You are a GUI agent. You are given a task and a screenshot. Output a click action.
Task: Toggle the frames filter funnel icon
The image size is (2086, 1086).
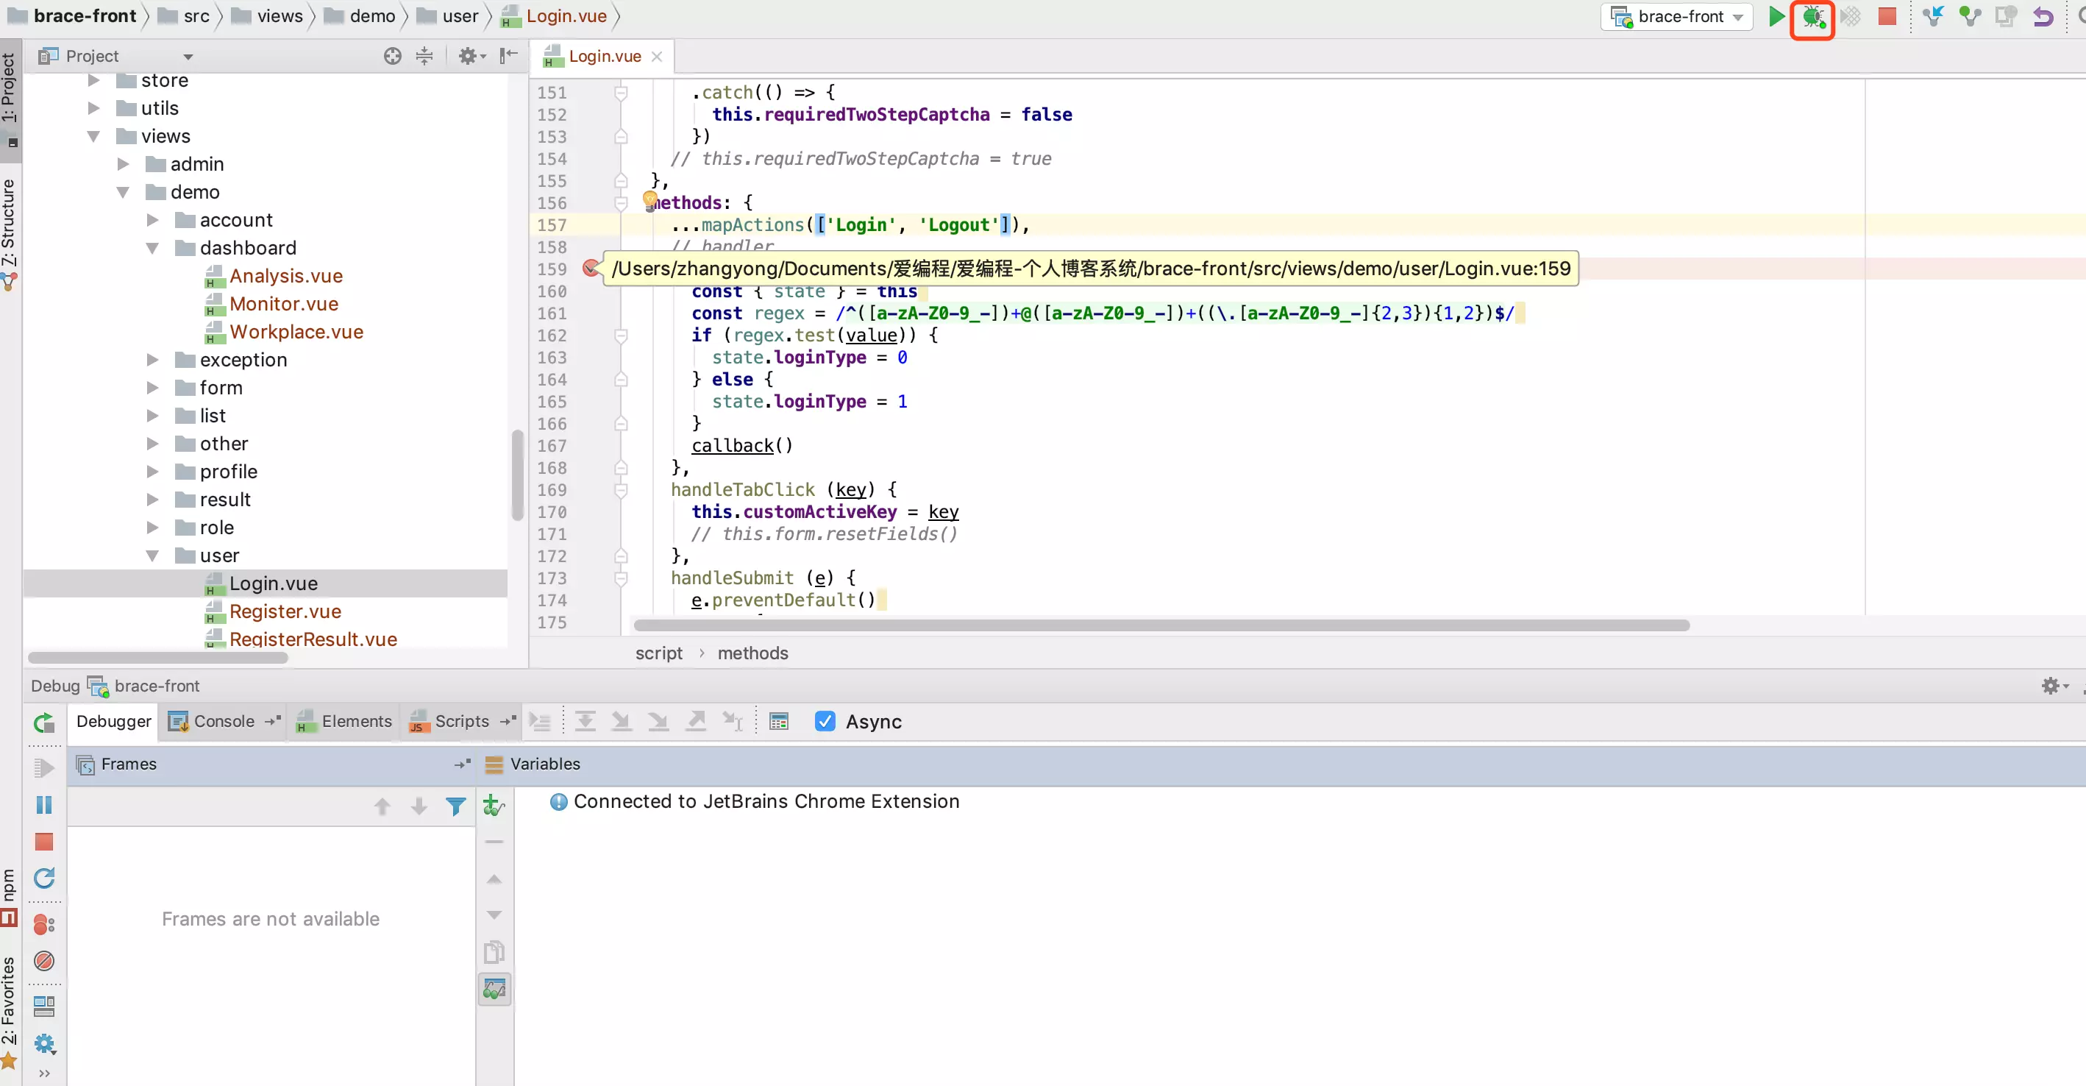click(x=455, y=806)
